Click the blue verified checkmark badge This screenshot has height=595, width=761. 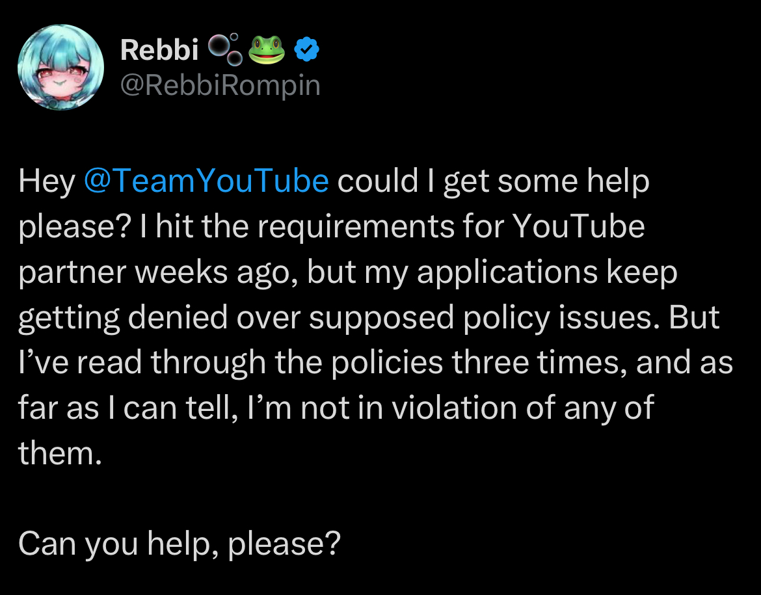tap(306, 49)
